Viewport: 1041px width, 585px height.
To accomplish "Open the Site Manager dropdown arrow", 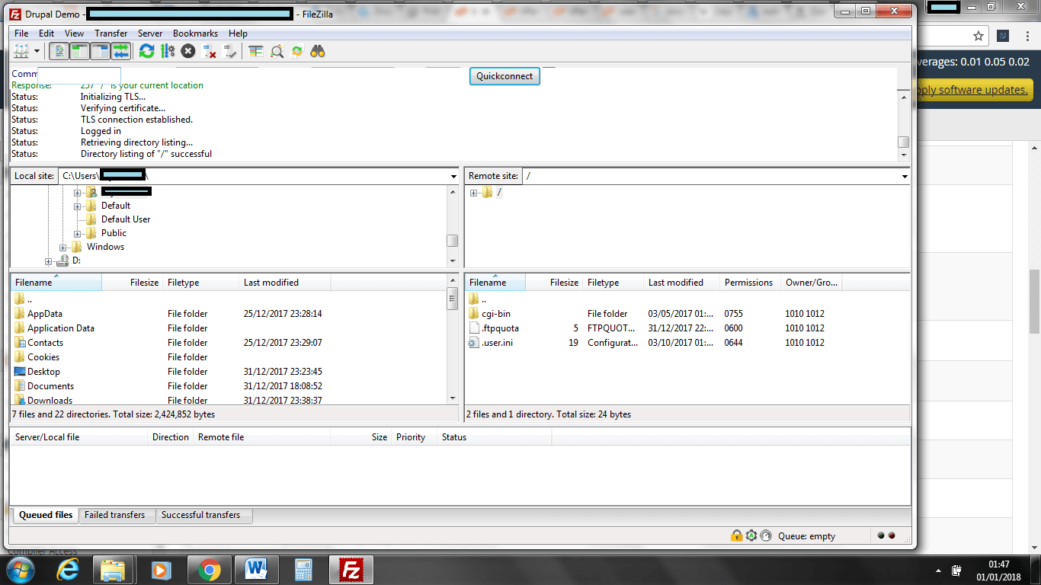I will pos(37,51).
